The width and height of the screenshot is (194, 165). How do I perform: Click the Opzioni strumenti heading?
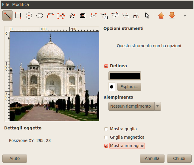123,28
